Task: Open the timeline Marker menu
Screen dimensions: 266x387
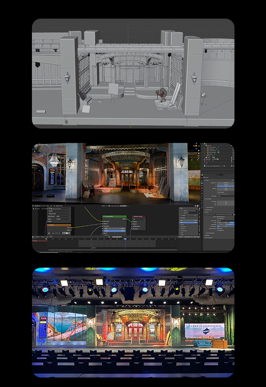Action: click(x=51, y=237)
